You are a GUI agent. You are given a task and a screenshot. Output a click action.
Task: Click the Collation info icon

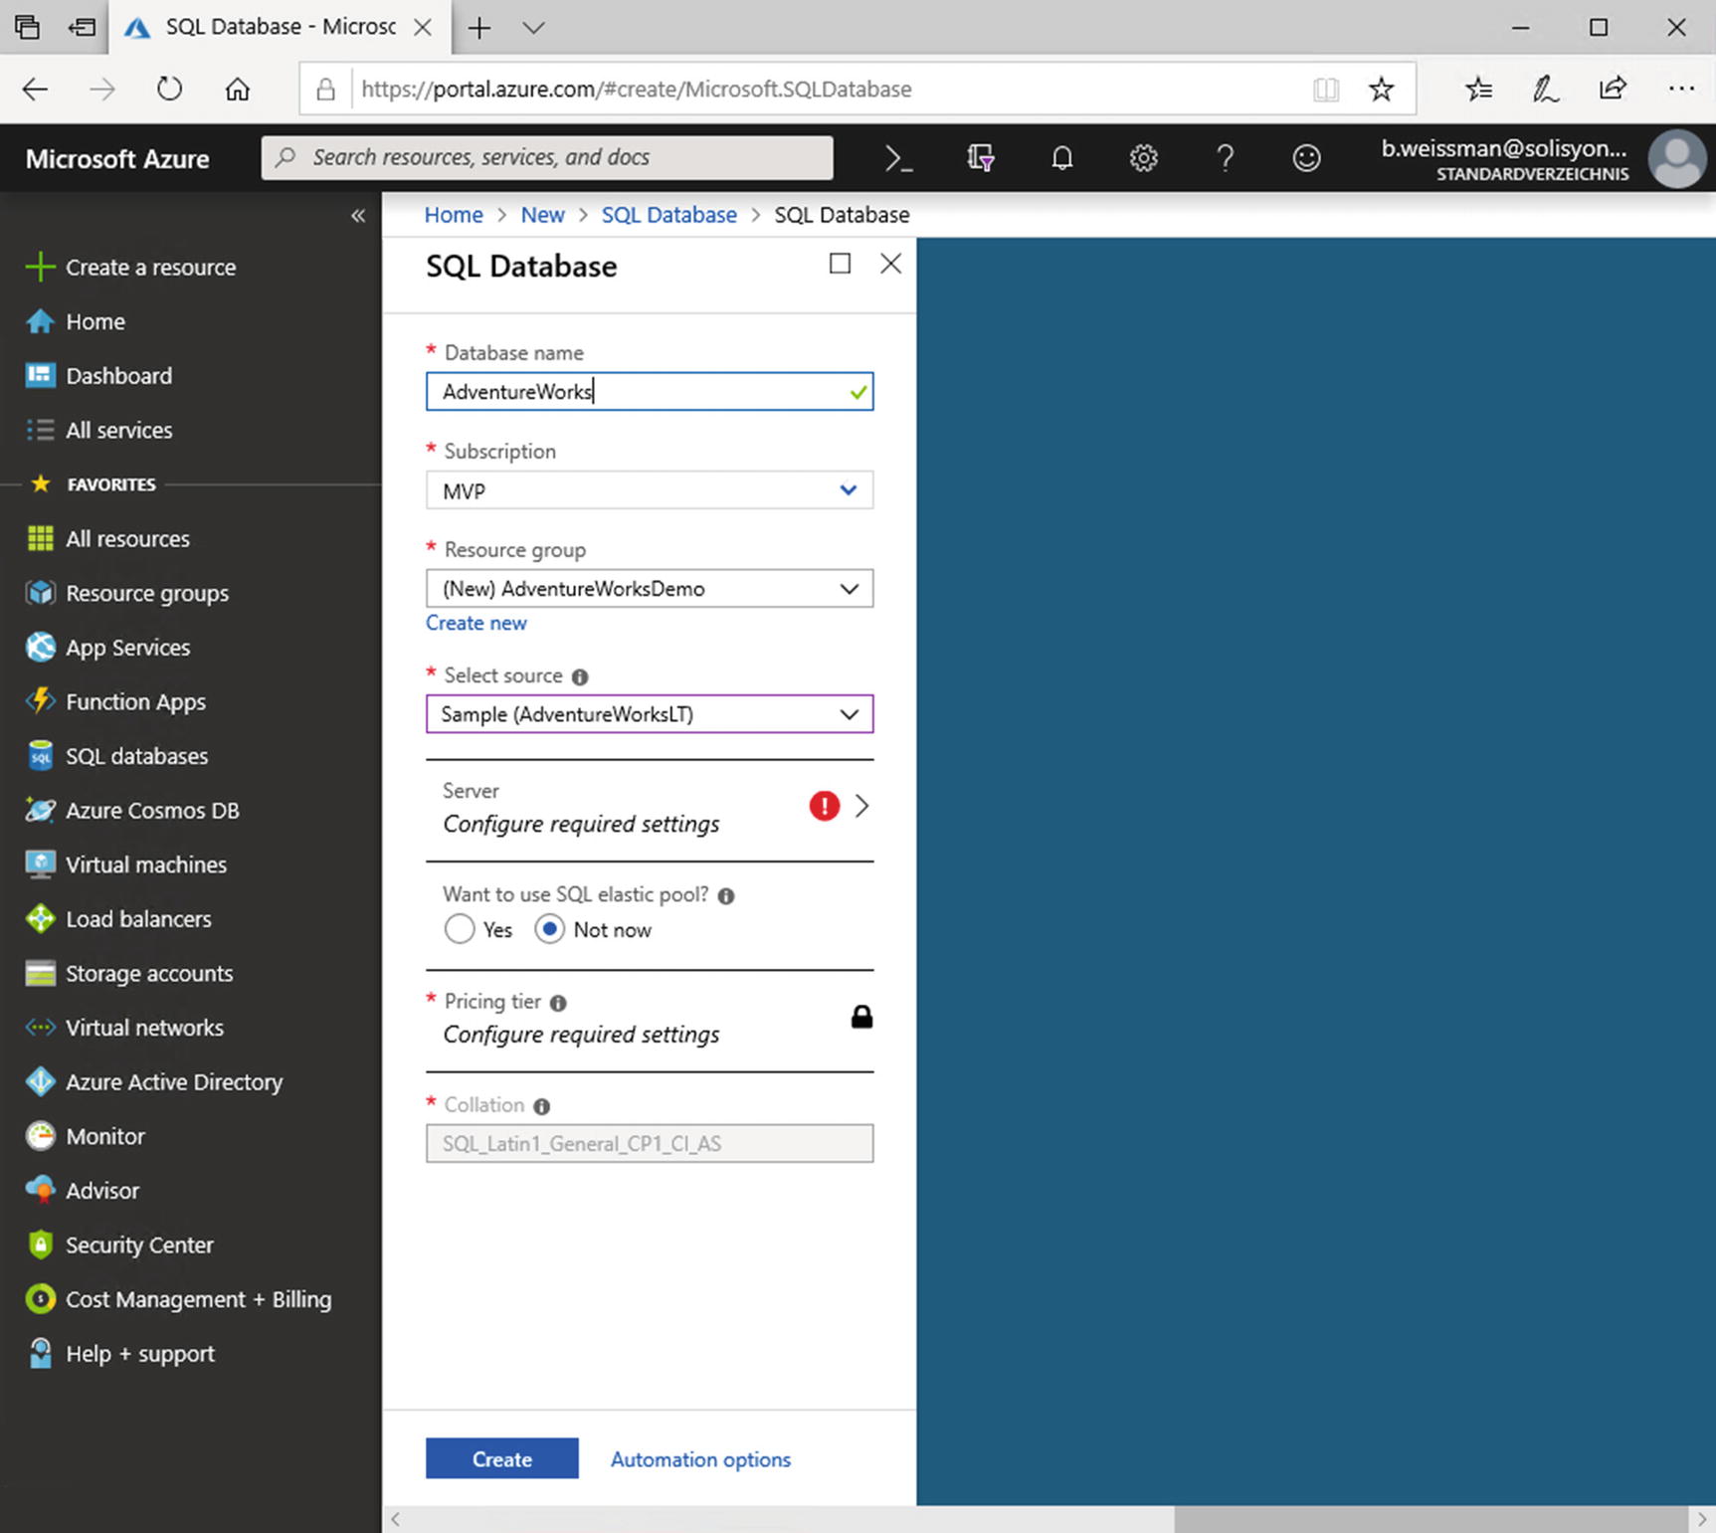[541, 1106]
